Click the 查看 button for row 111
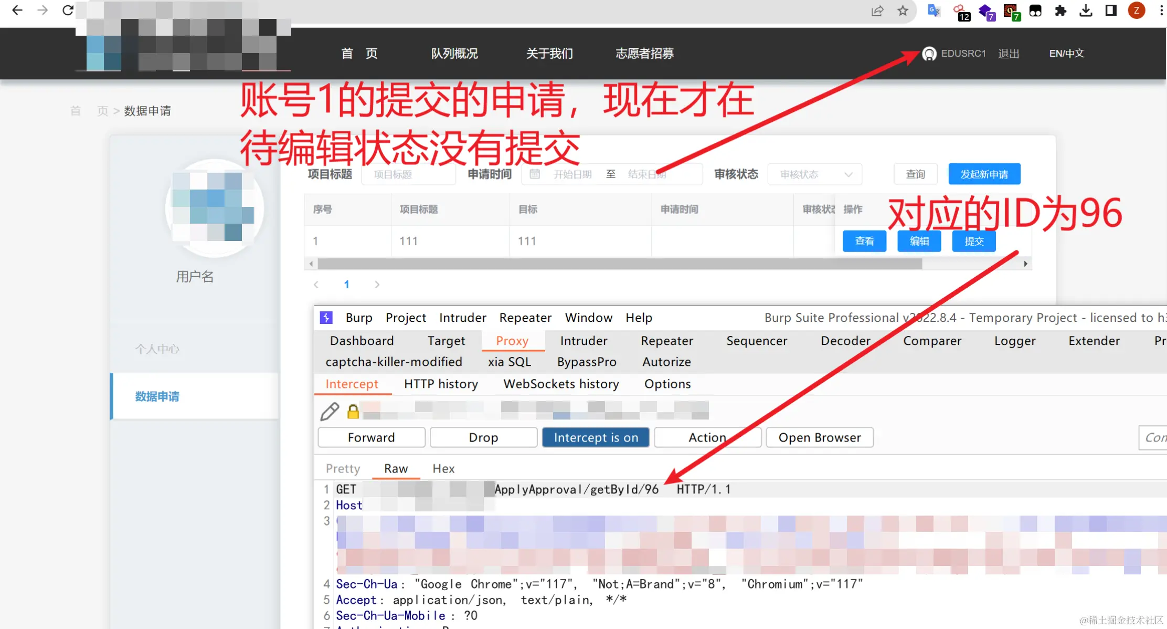Image resolution: width=1167 pixels, height=629 pixels. (864, 242)
